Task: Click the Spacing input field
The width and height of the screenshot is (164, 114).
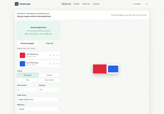Action: (49, 90)
